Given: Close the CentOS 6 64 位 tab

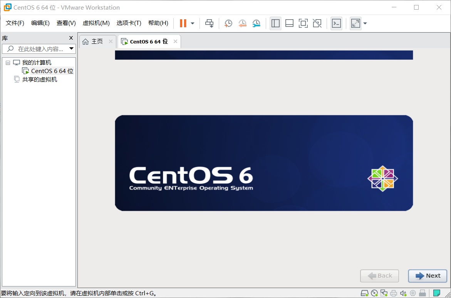Looking at the screenshot, I should point(176,42).
